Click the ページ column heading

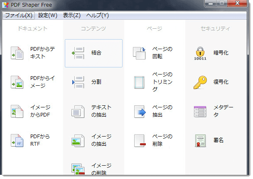155,29
